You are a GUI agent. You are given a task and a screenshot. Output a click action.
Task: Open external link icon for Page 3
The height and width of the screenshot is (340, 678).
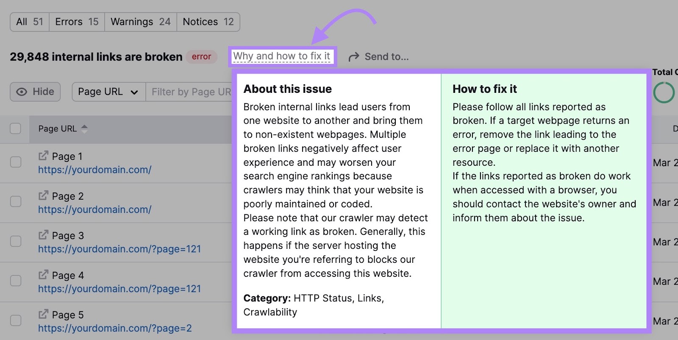(x=43, y=235)
